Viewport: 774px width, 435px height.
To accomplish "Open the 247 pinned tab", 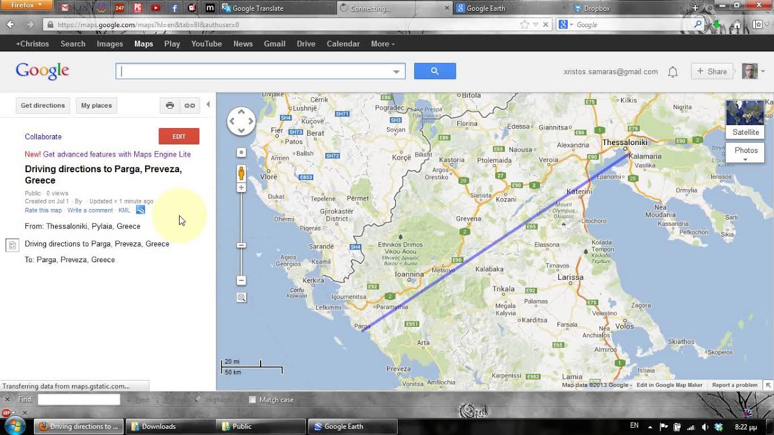I will click(x=119, y=8).
